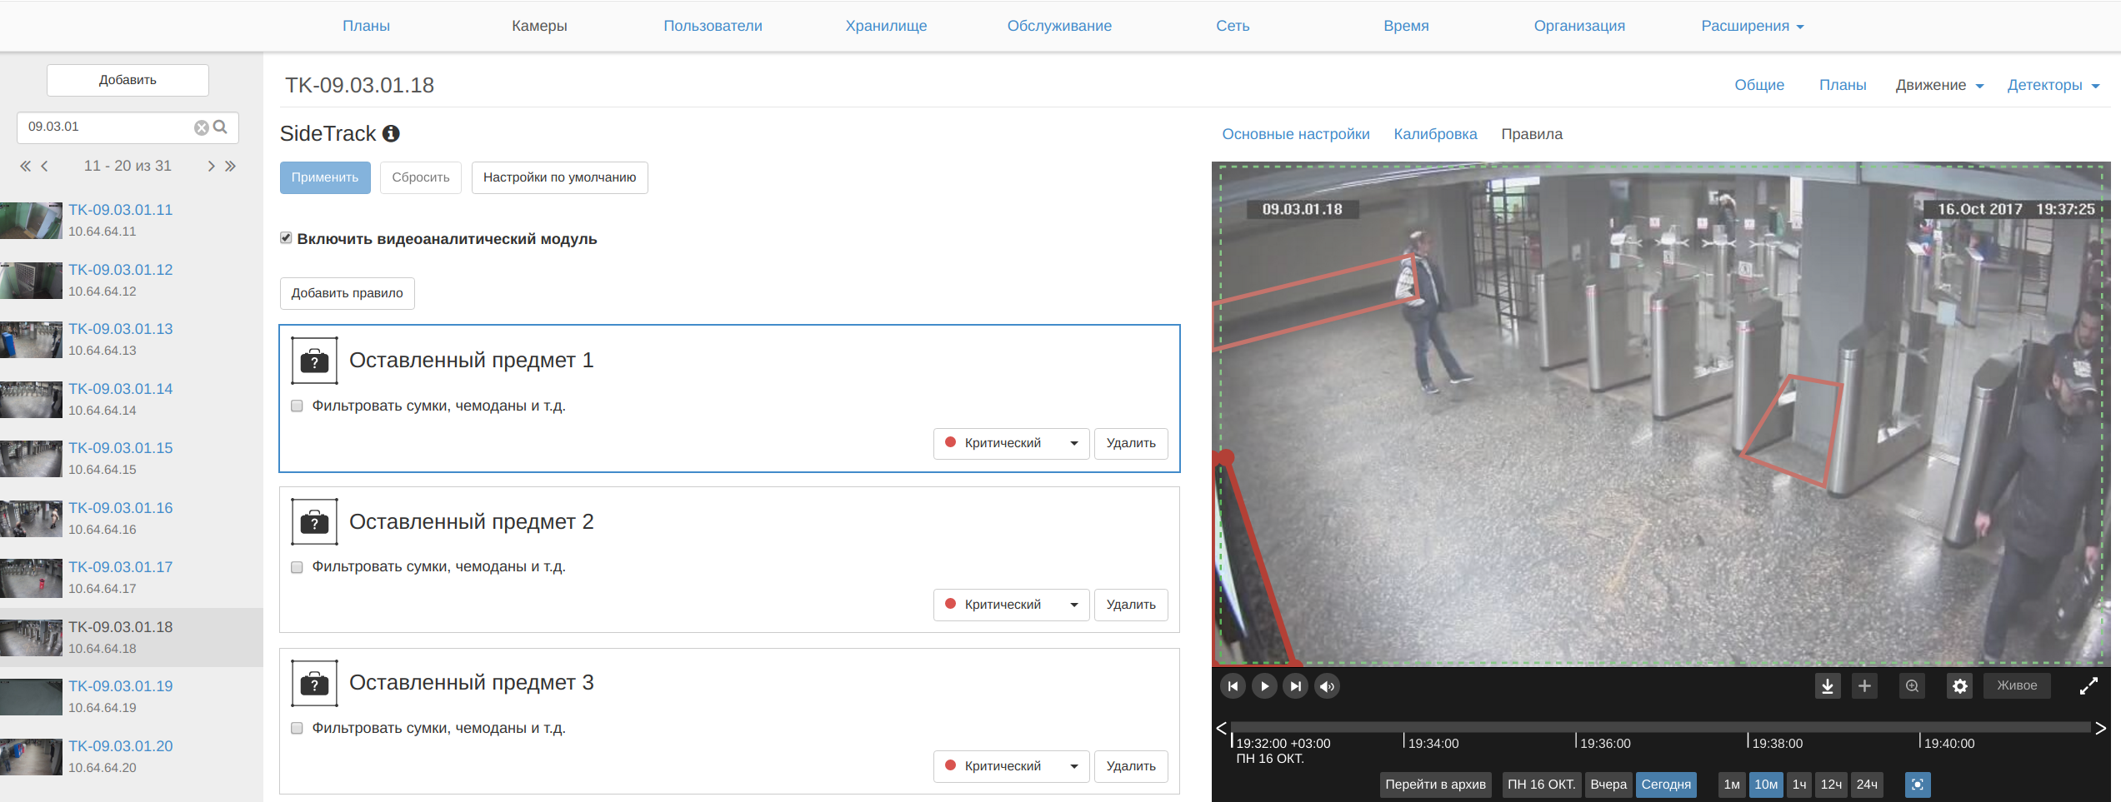Enable bag filter for Оставленный предмет 3
Viewport: 2121px width, 802px height.
(x=297, y=728)
